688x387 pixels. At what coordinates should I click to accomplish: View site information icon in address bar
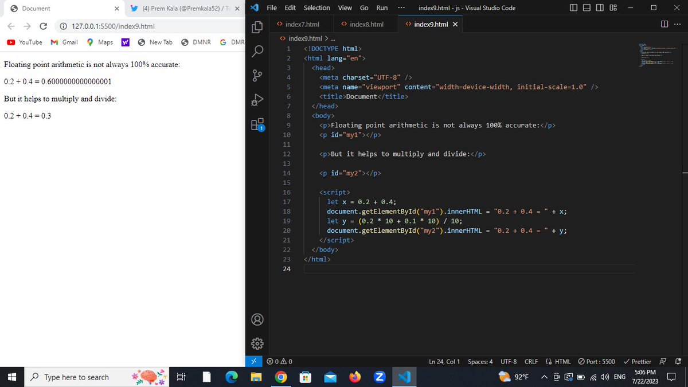(x=64, y=26)
